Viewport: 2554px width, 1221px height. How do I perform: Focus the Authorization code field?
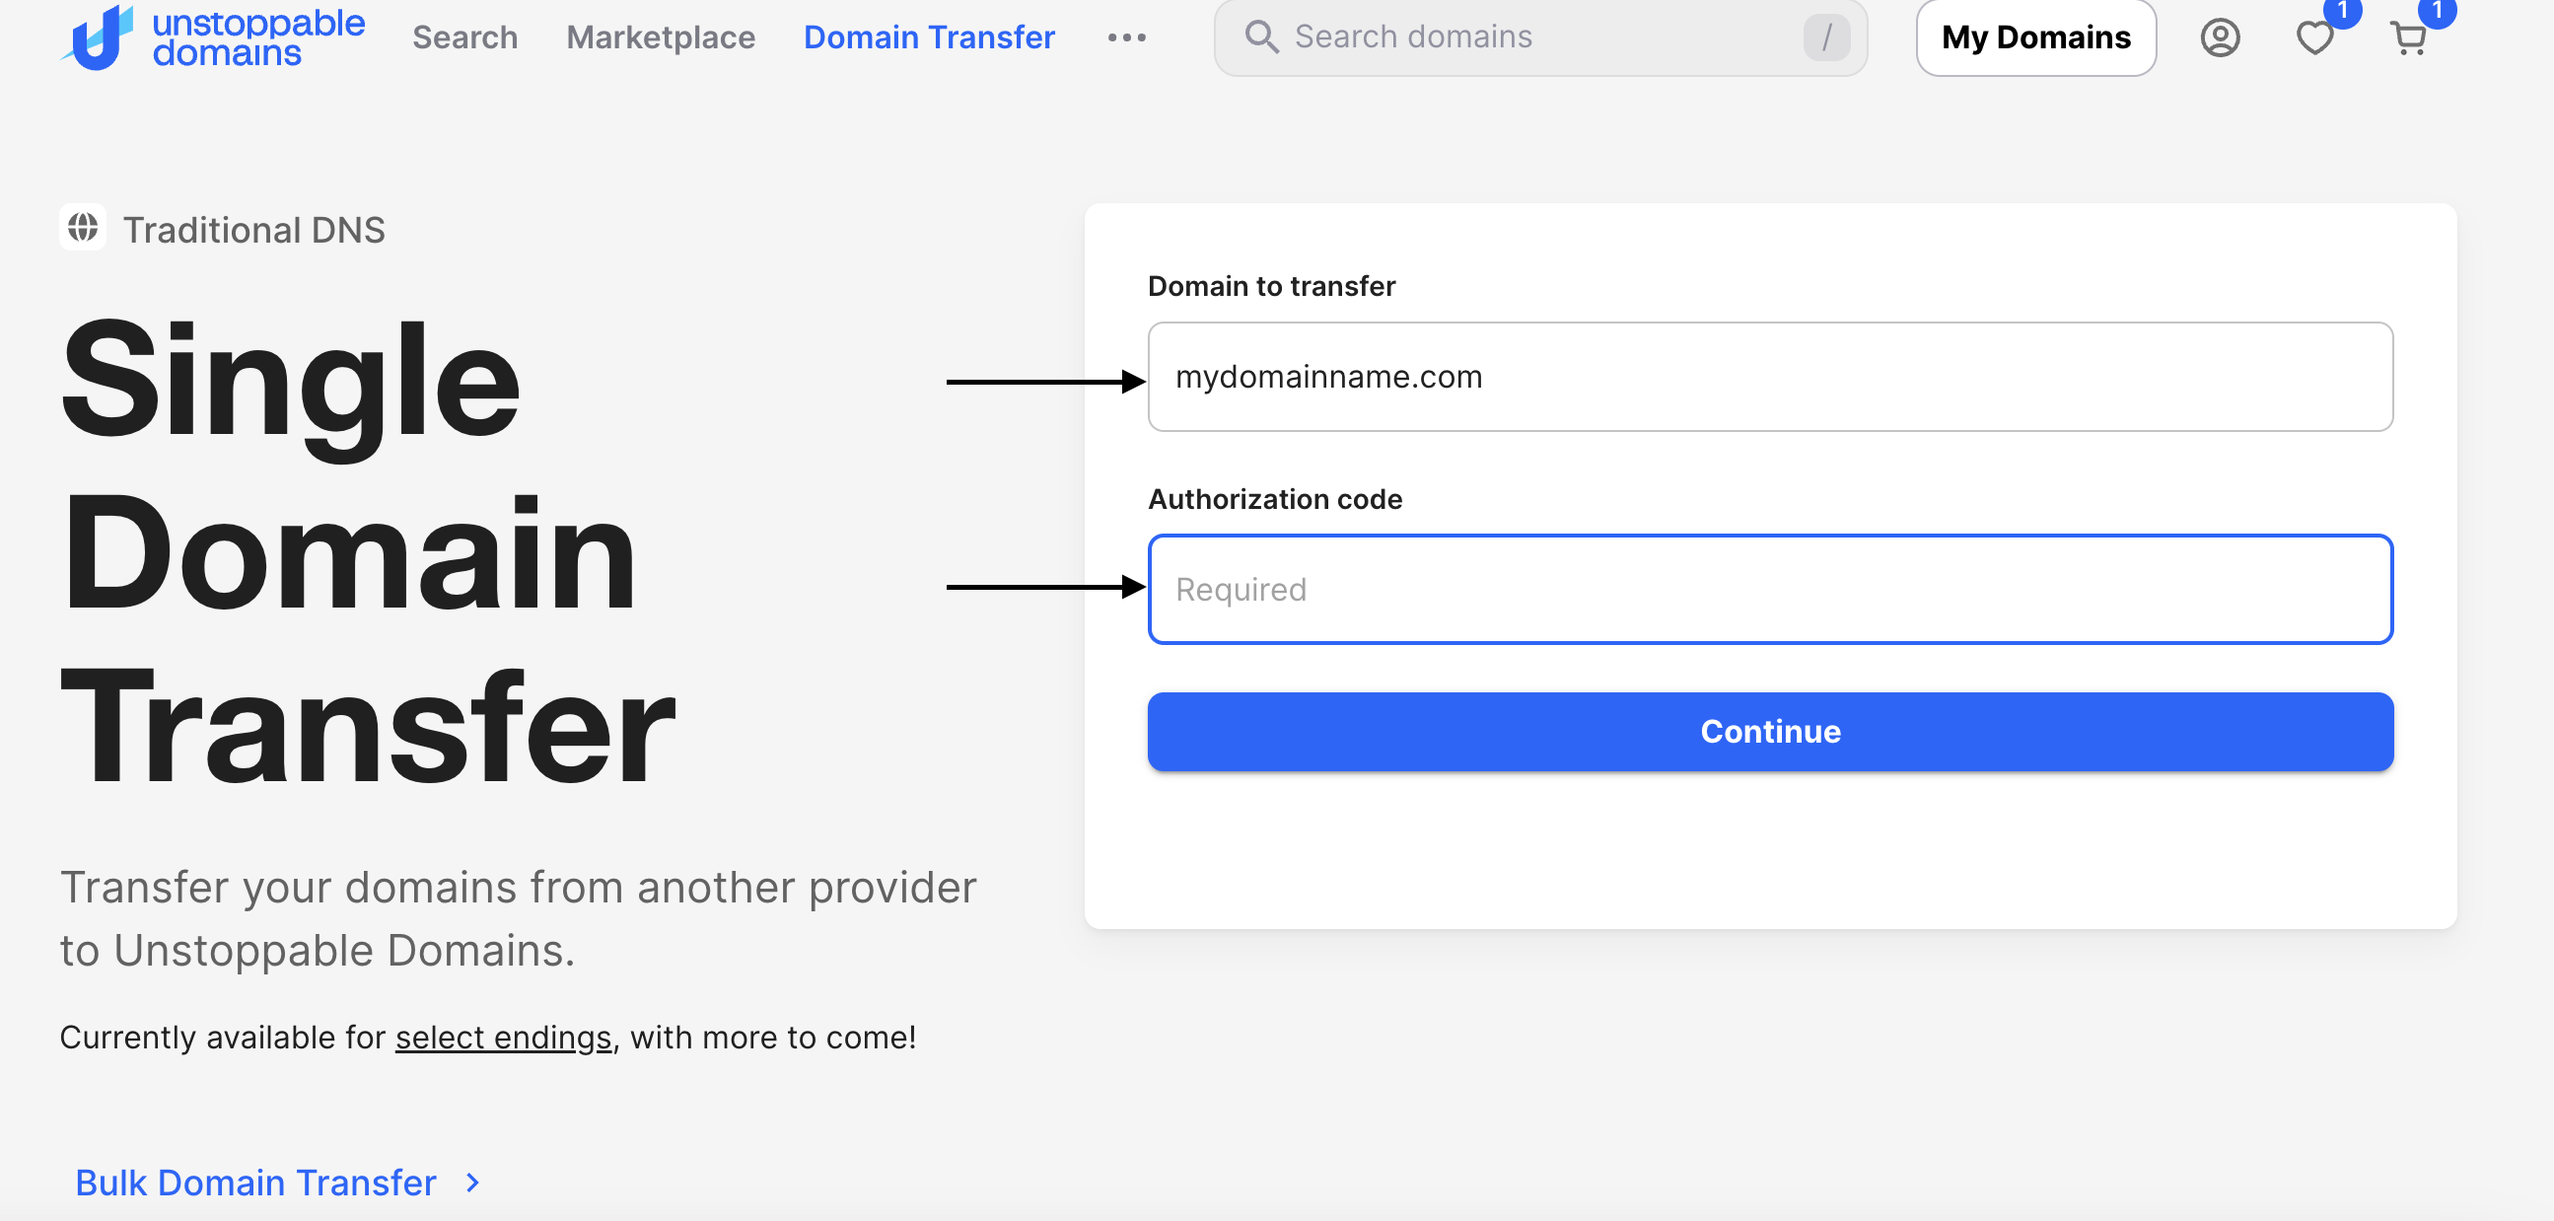tap(1770, 589)
